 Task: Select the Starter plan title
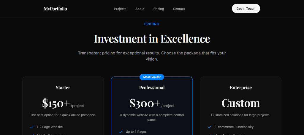point(63,88)
